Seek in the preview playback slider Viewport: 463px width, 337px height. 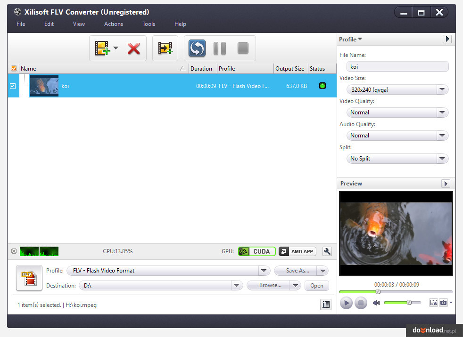[x=396, y=292]
